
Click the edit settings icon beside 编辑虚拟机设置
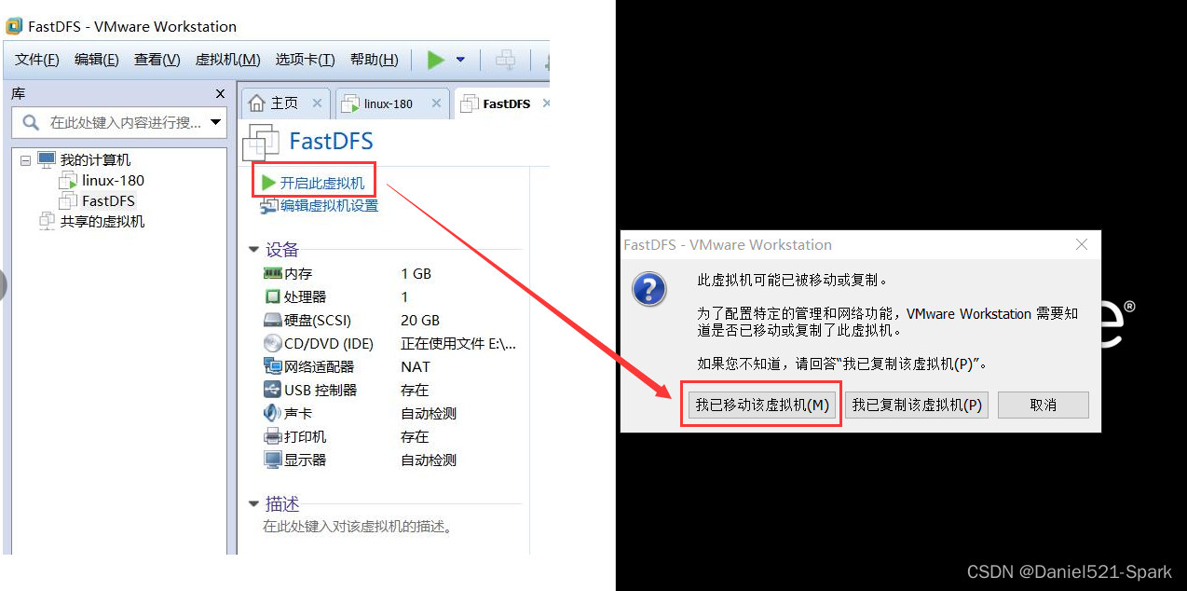click(x=268, y=206)
